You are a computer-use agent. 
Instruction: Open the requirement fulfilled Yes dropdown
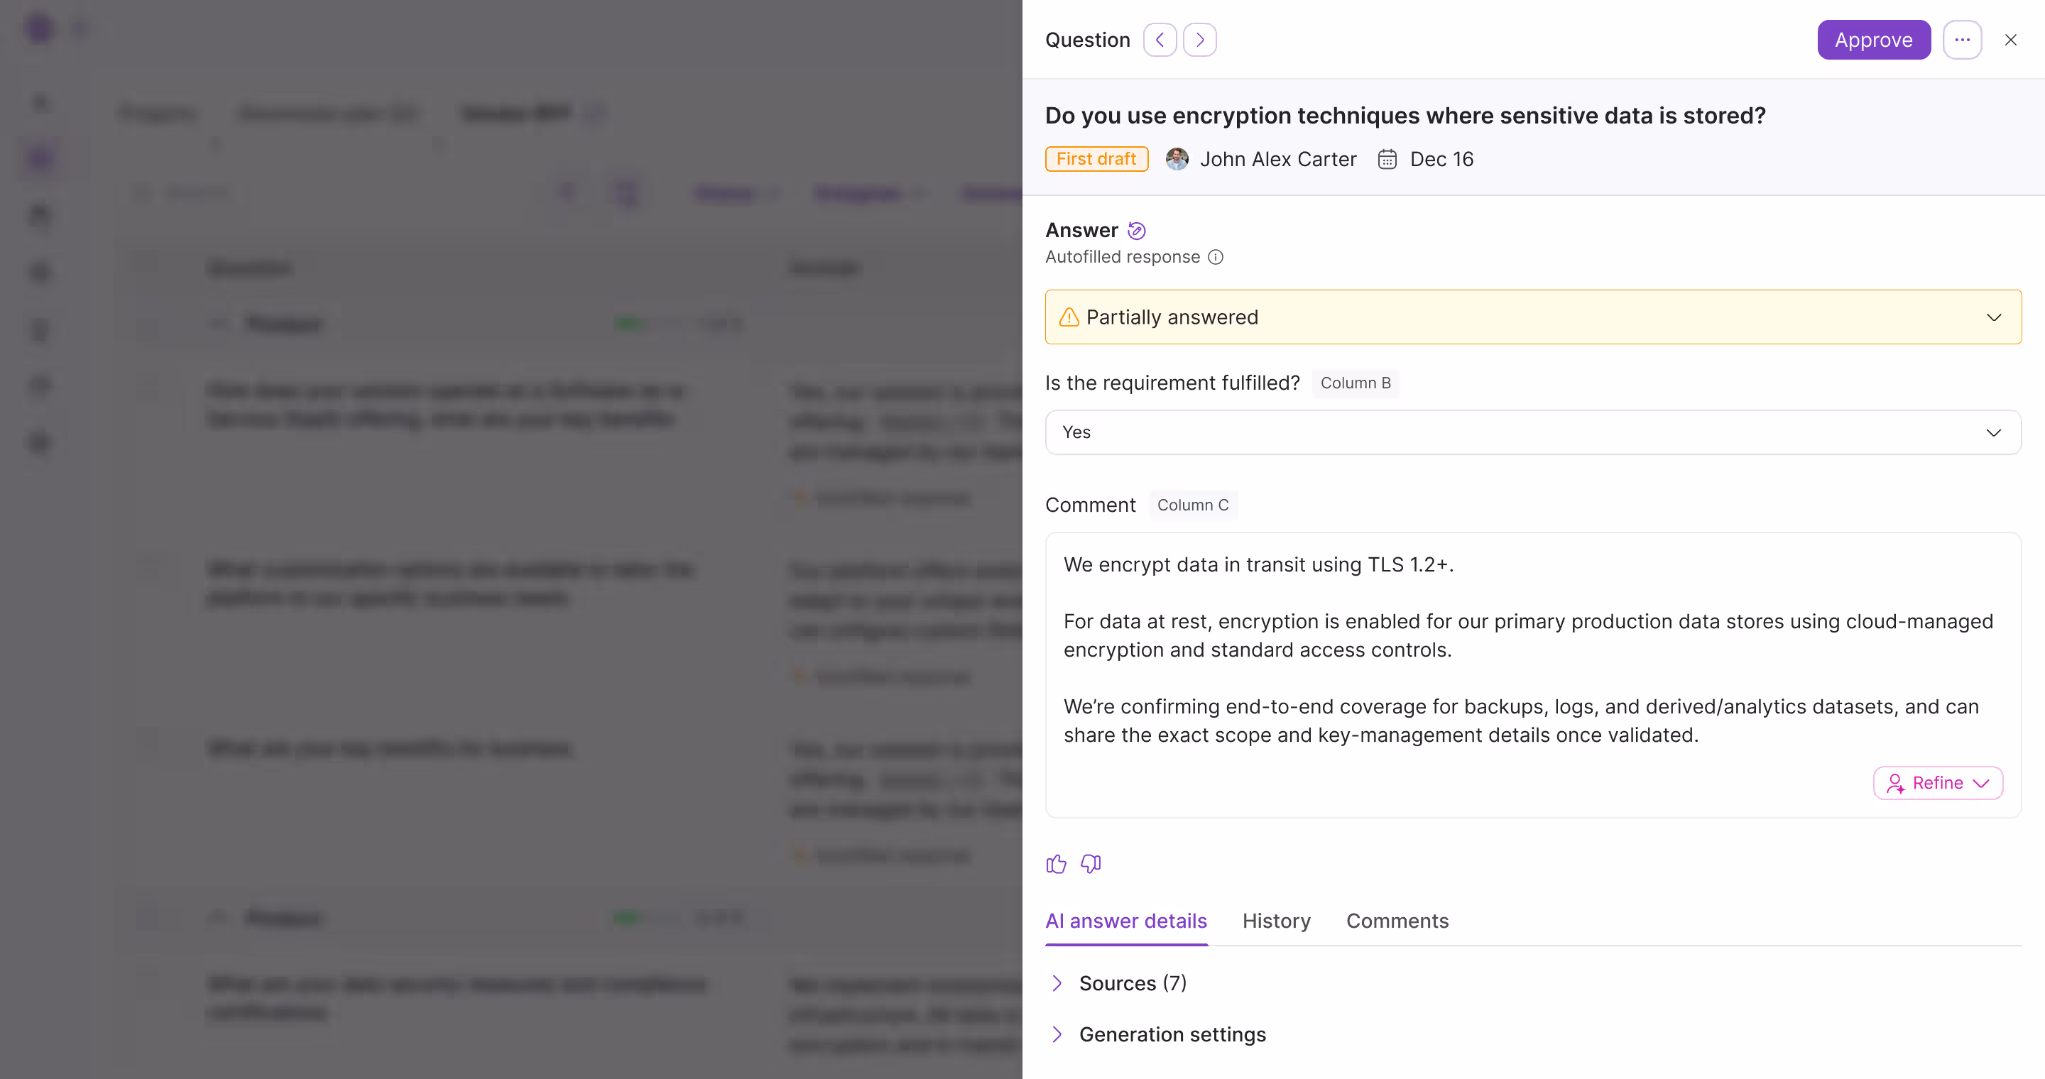1533,432
